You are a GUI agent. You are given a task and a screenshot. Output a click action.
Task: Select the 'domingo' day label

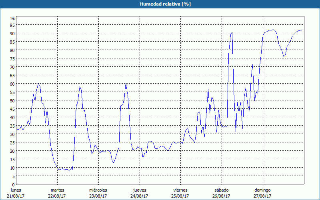point(262,190)
